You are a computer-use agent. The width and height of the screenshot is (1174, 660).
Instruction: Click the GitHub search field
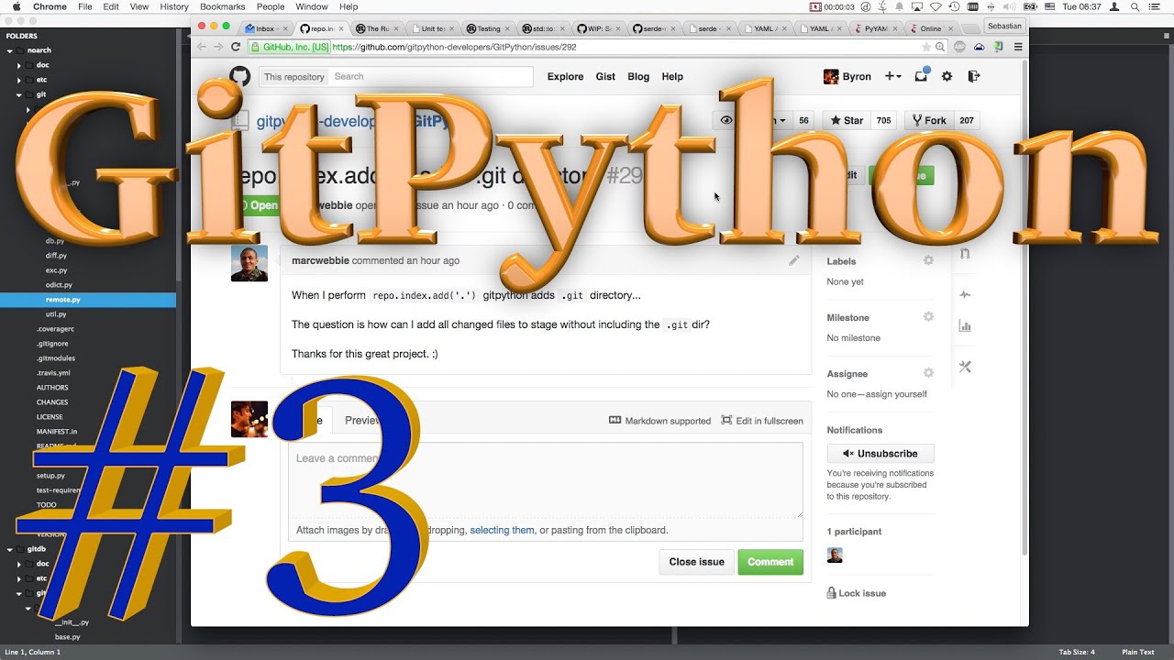(x=429, y=77)
